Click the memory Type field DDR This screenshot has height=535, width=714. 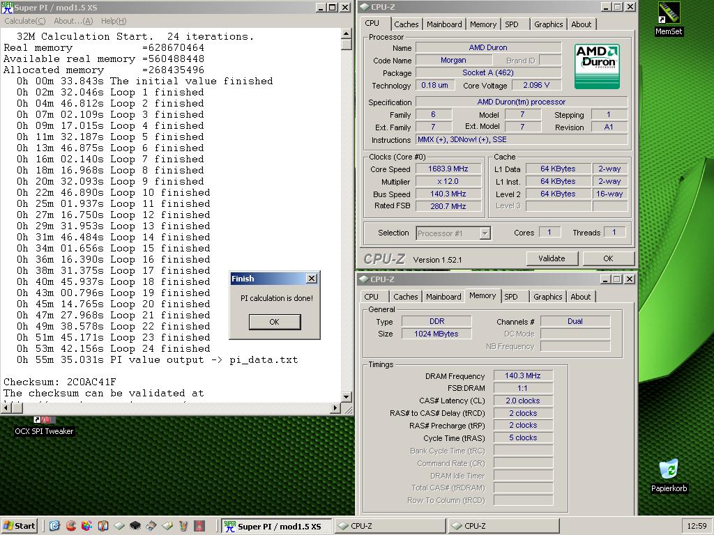click(x=436, y=321)
